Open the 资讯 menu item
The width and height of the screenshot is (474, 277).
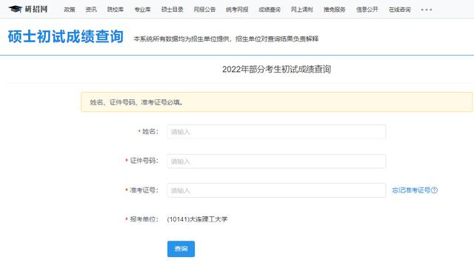pyautogui.click(x=91, y=10)
